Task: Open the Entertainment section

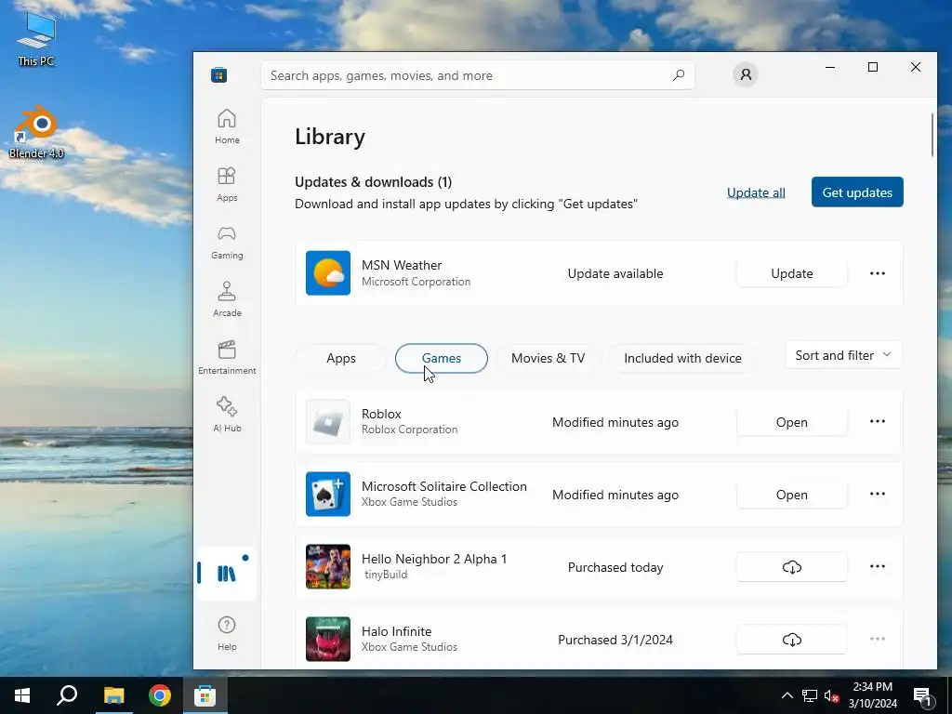Action: point(227,357)
